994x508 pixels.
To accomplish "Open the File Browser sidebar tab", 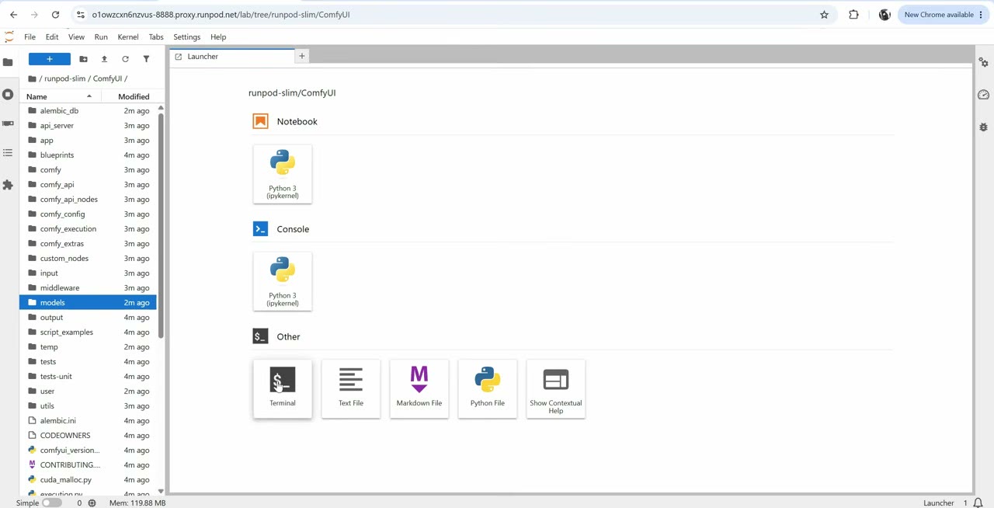I will pyautogui.click(x=8, y=62).
